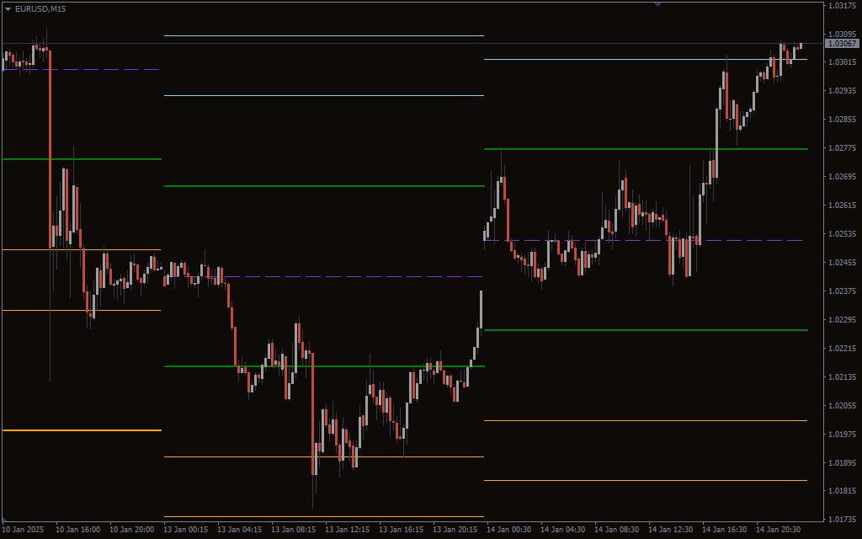
Task: Click the 13 Jan 00:15 time label
Action: click(x=187, y=530)
